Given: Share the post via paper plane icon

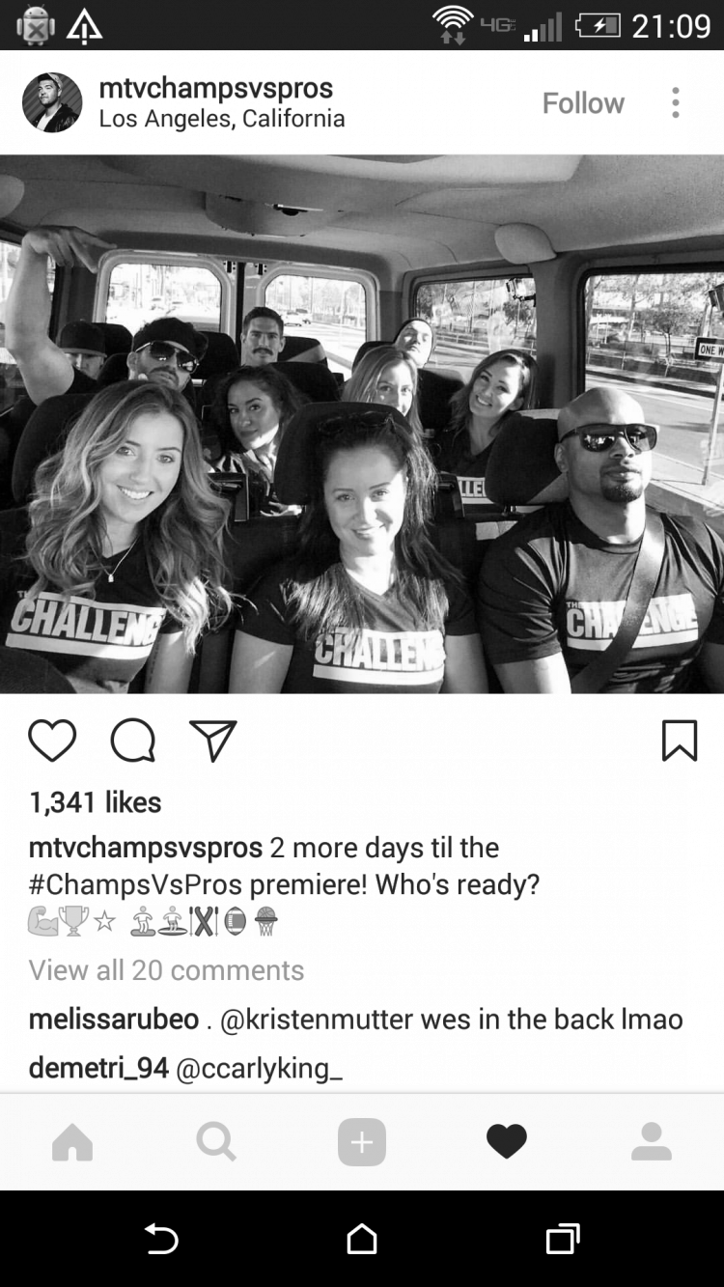Looking at the screenshot, I should pos(213,741).
